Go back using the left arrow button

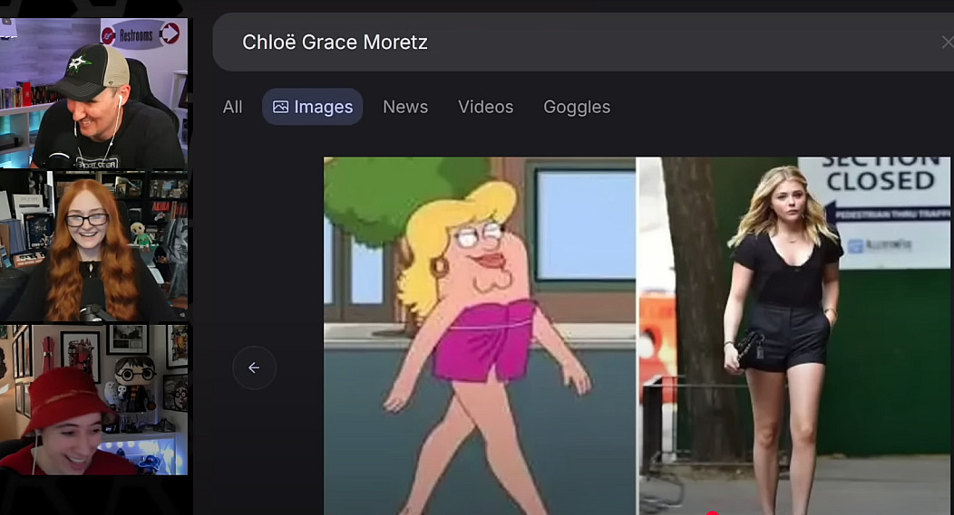pos(254,367)
